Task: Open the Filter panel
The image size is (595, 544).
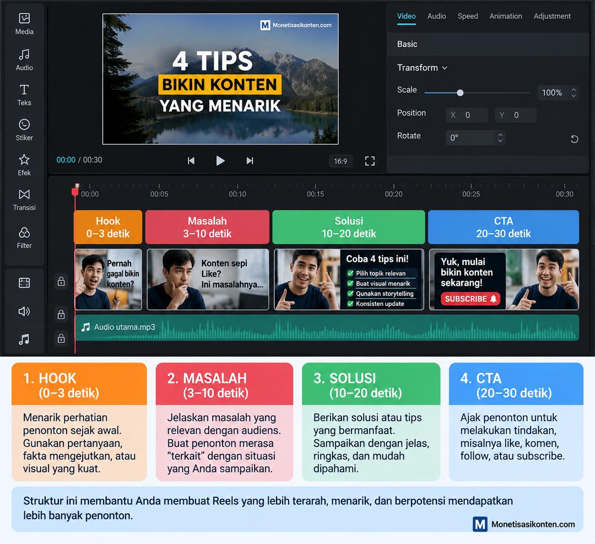Action: [24, 238]
